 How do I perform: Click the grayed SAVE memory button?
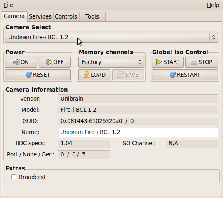point(128,75)
